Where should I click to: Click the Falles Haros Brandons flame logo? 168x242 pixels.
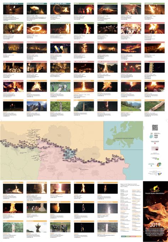pos(155,188)
